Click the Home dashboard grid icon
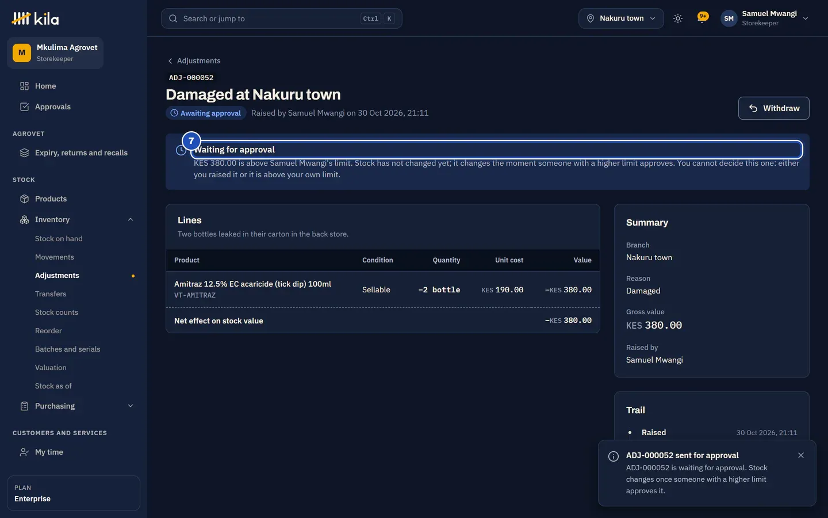 coord(24,86)
